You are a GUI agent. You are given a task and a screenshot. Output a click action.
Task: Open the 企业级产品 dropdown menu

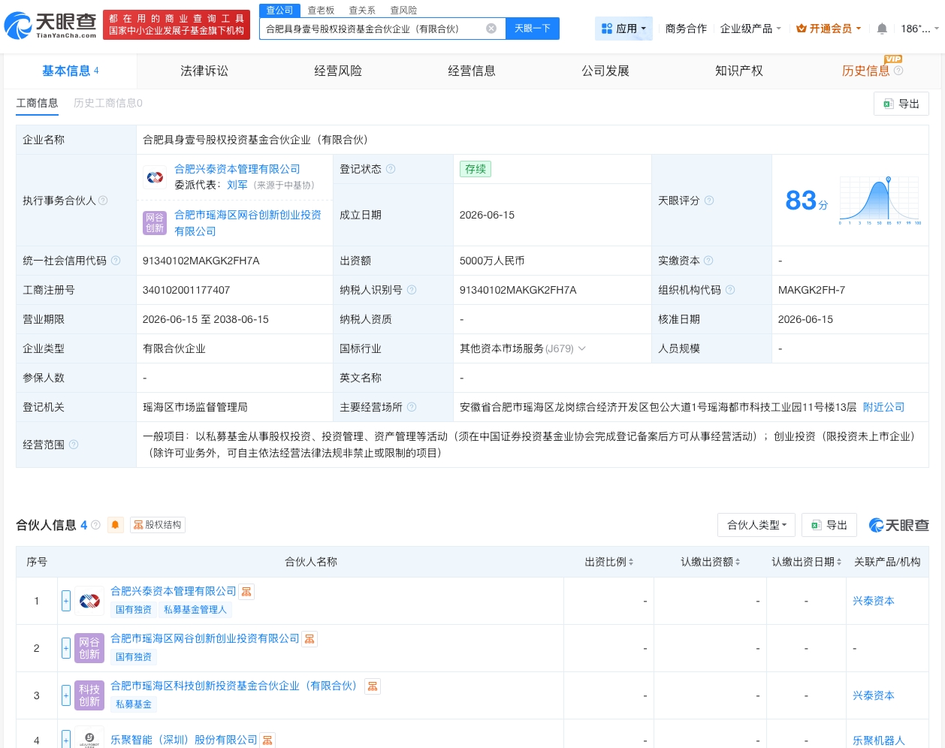coord(750,29)
